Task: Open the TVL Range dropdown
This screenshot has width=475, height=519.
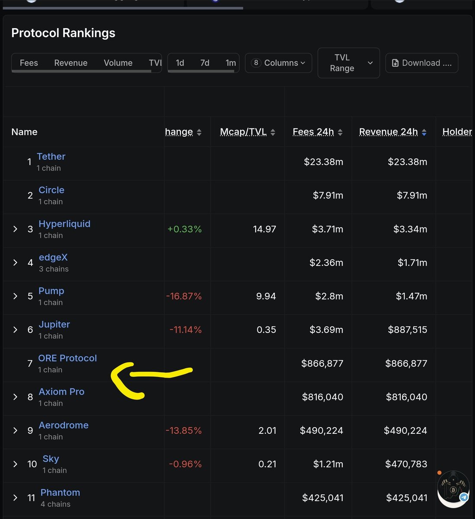Action: (x=349, y=63)
